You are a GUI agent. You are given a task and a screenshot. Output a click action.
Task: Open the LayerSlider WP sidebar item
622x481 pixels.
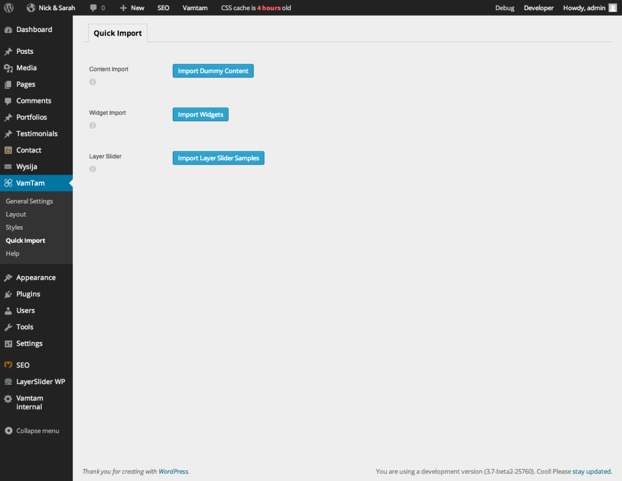coord(40,382)
